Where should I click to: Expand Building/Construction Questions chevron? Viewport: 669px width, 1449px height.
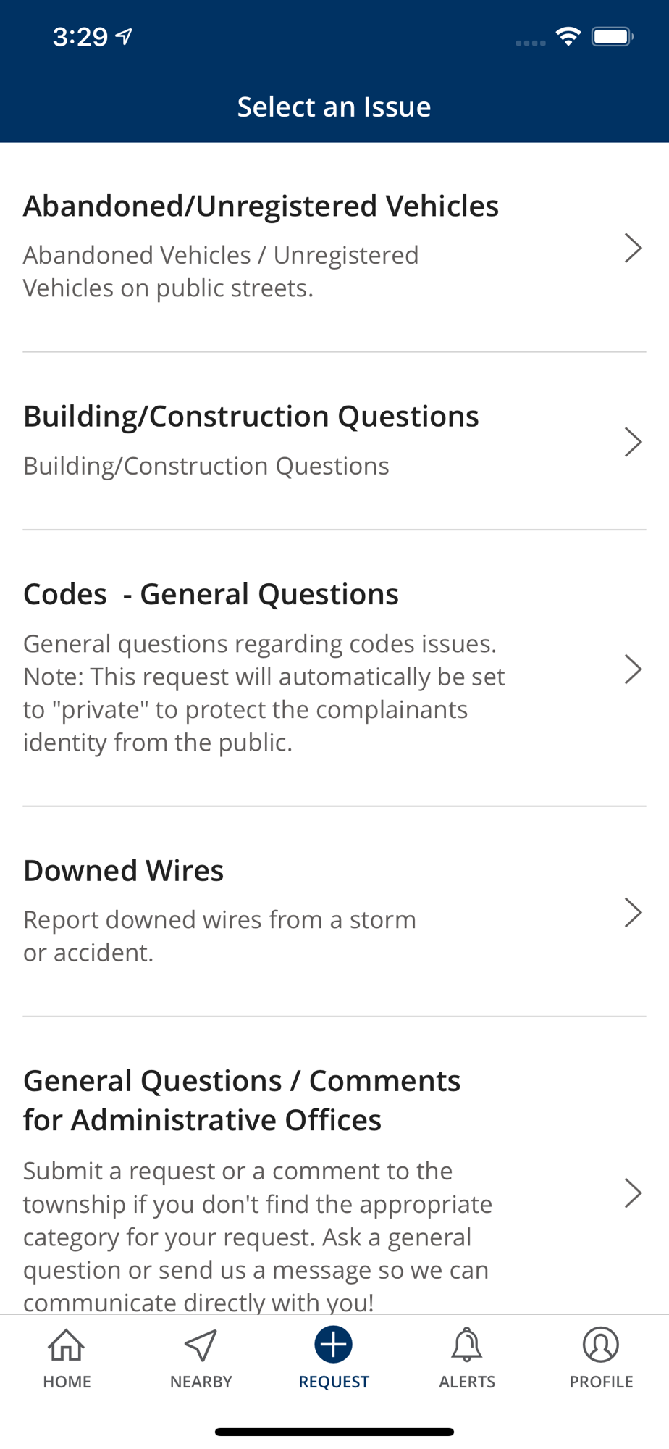(634, 441)
